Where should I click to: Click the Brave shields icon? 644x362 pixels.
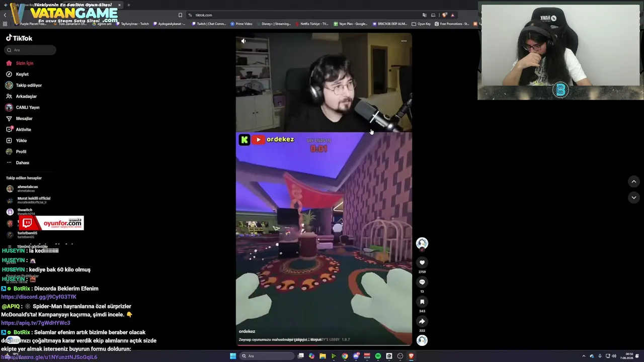pos(444,15)
